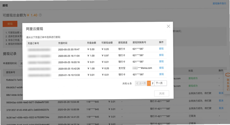
Task: Select record ID 37913f37-9145-4f48-a97c-2a605460207b
Action: click(x=28, y=110)
